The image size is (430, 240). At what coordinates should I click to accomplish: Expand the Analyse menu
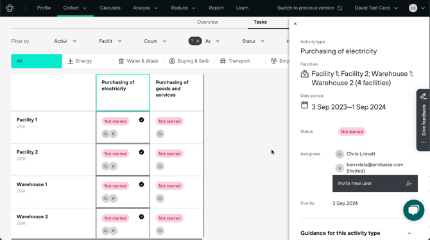click(x=145, y=8)
